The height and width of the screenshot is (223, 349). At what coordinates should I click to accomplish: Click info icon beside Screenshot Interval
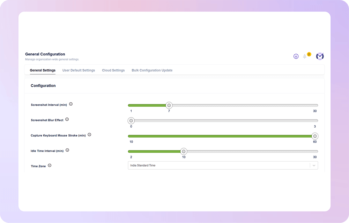(x=71, y=104)
